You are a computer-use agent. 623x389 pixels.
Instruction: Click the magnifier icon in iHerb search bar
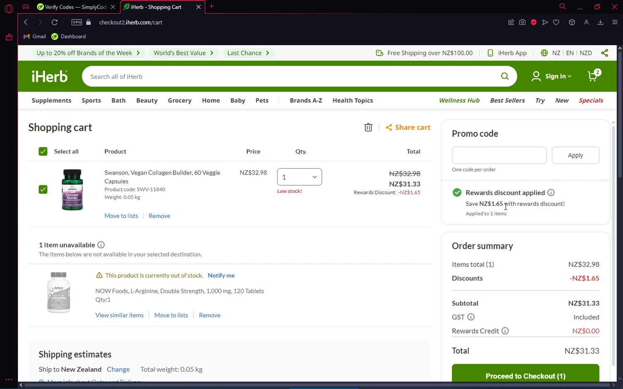click(x=505, y=76)
